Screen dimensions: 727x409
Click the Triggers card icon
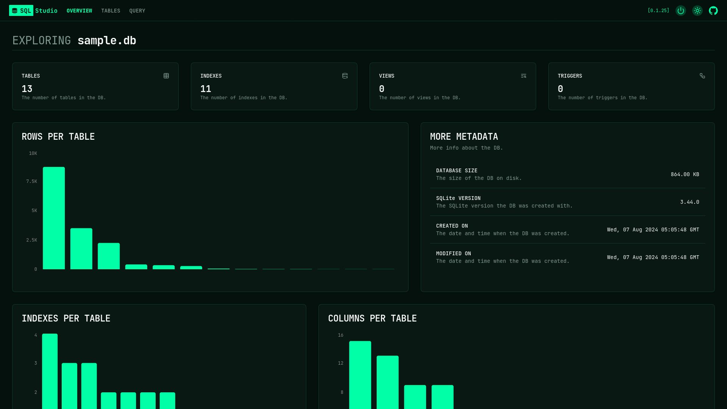coord(702,76)
